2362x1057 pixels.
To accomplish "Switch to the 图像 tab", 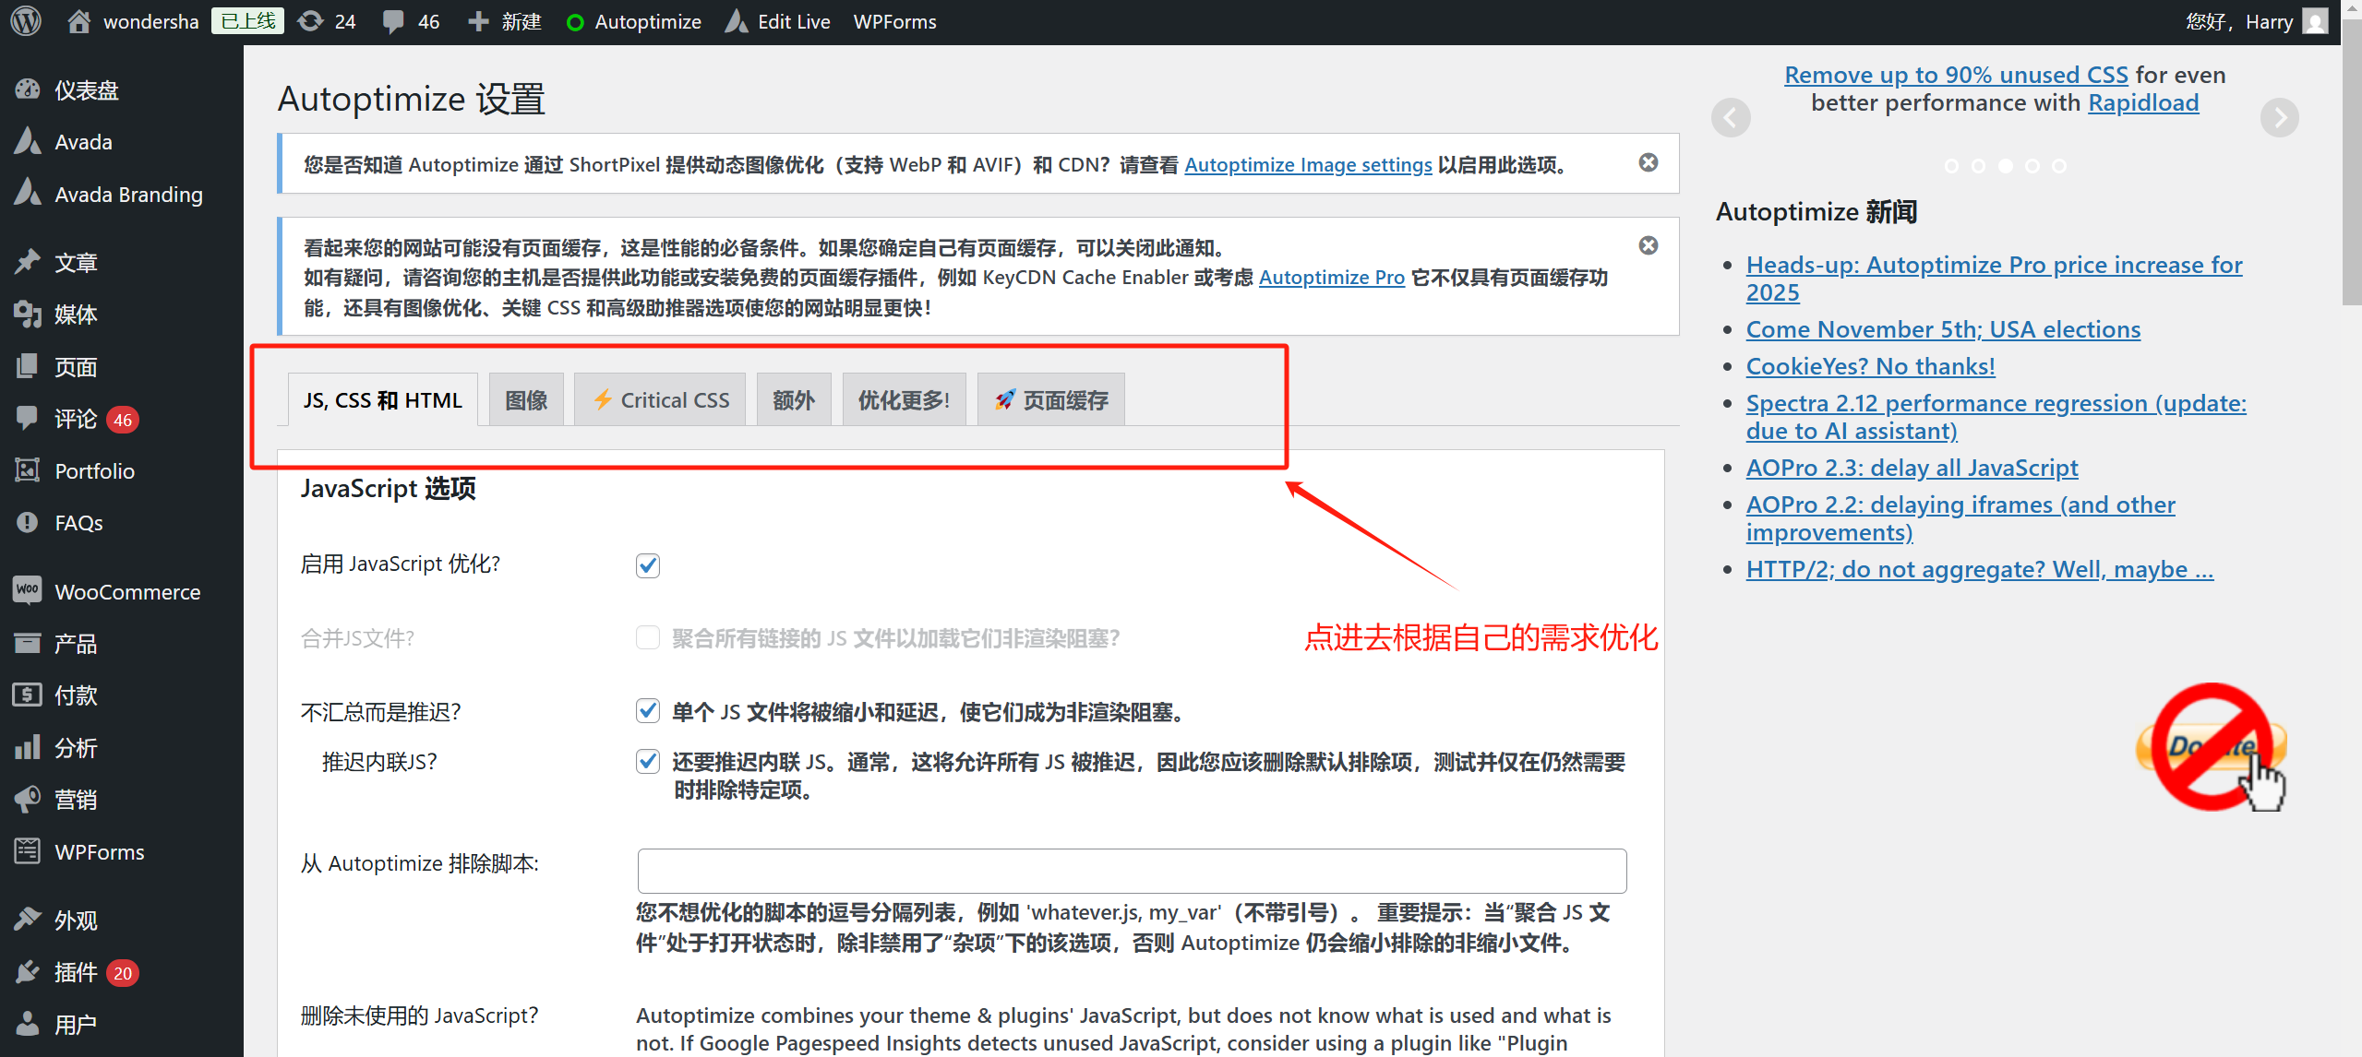I will pos(525,398).
